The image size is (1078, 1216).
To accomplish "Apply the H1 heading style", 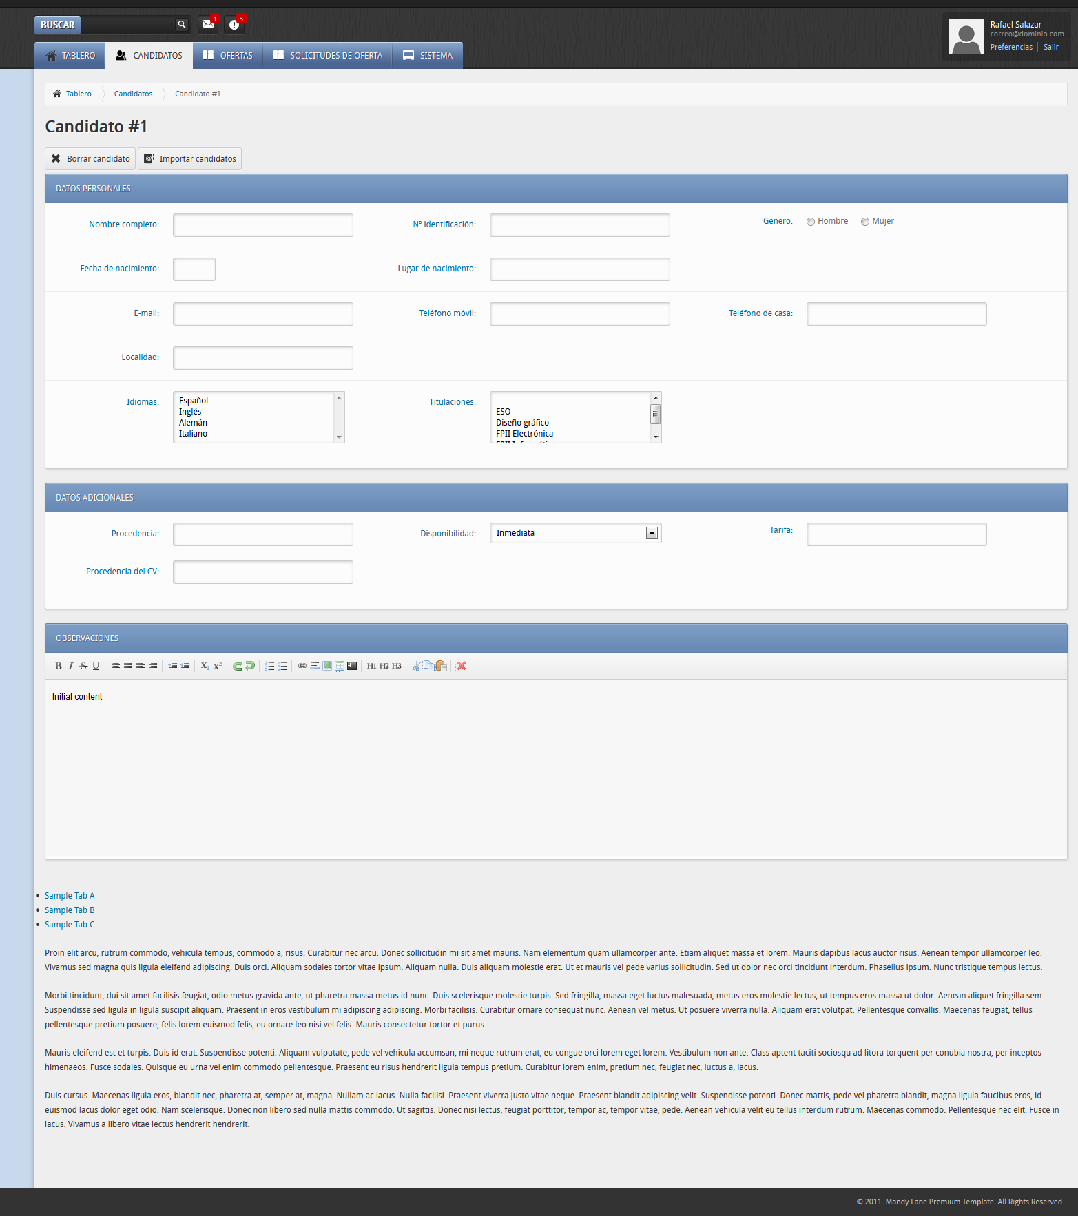I will pyautogui.click(x=372, y=666).
